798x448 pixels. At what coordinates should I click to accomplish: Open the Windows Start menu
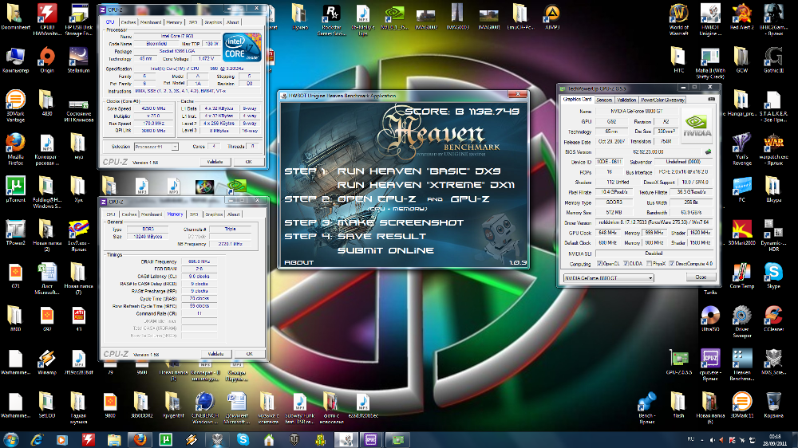coord(10,439)
